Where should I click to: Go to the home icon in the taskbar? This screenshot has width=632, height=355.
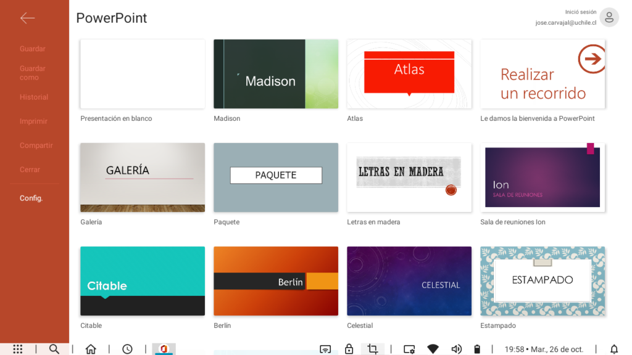click(91, 349)
